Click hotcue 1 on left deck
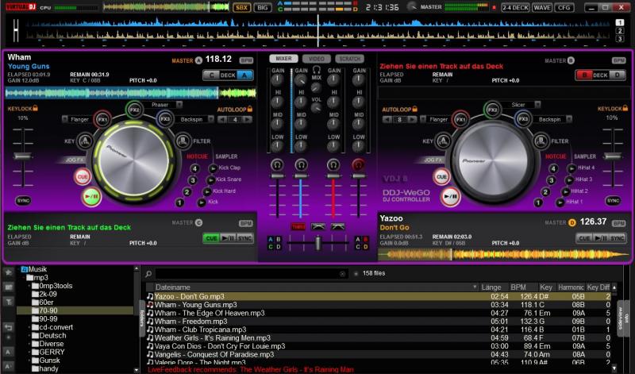Image resolution: width=635 pixels, height=374 pixels. coord(180,202)
